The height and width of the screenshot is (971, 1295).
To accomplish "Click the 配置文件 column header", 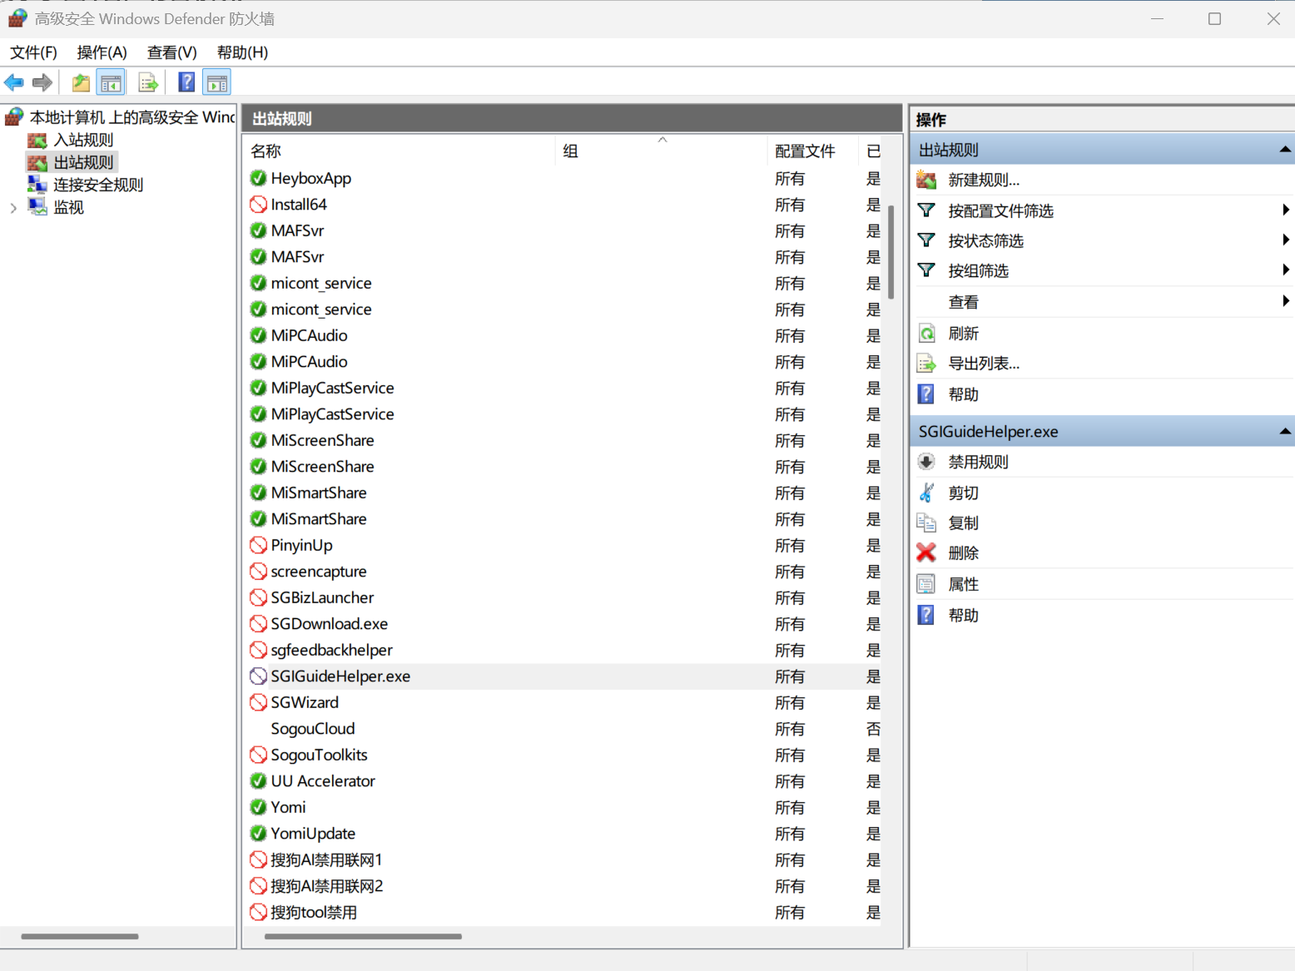I will (812, 151).
